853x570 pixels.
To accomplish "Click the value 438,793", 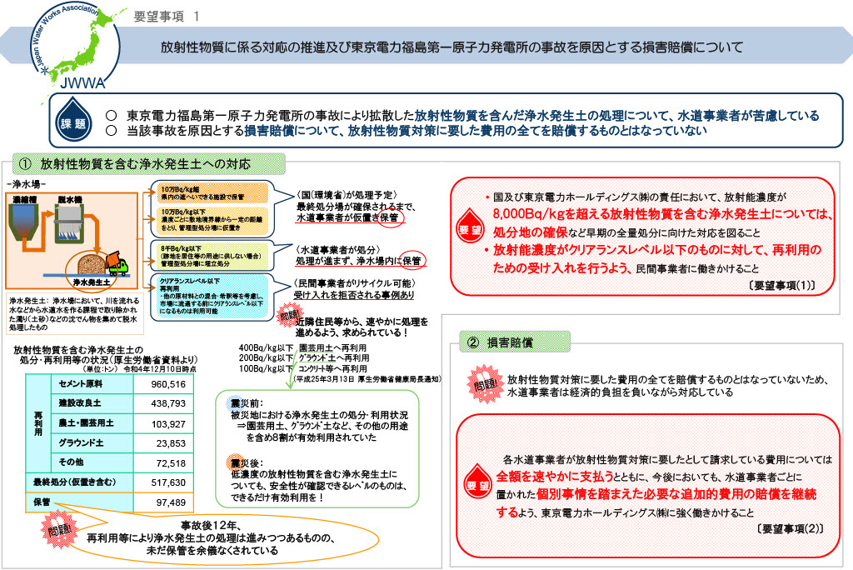I will click(168, 403).
